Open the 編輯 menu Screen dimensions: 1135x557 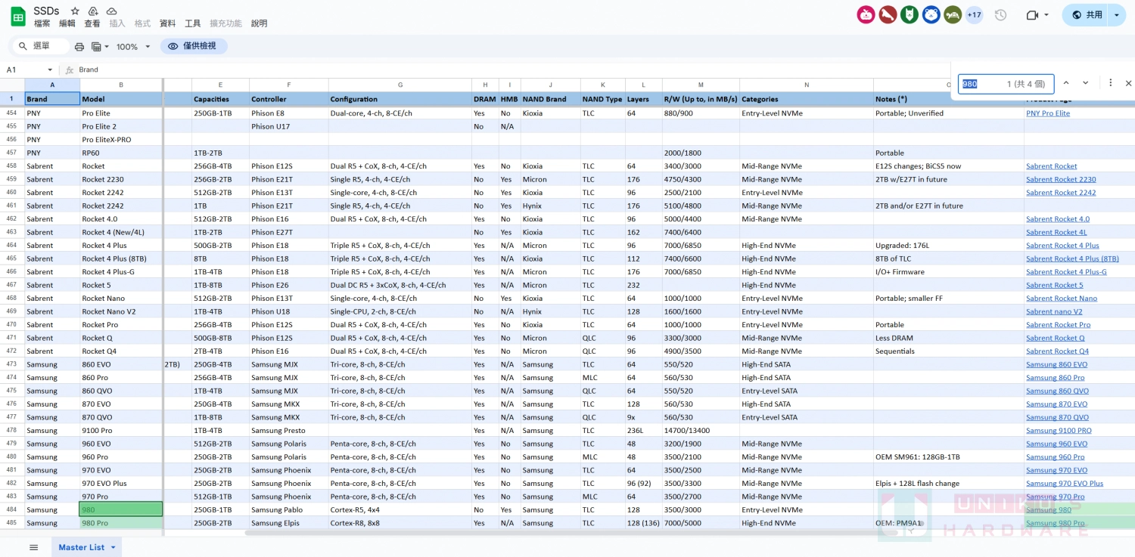pos(67,23)
